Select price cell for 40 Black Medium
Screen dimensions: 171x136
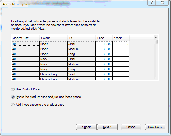coord(104,49)
